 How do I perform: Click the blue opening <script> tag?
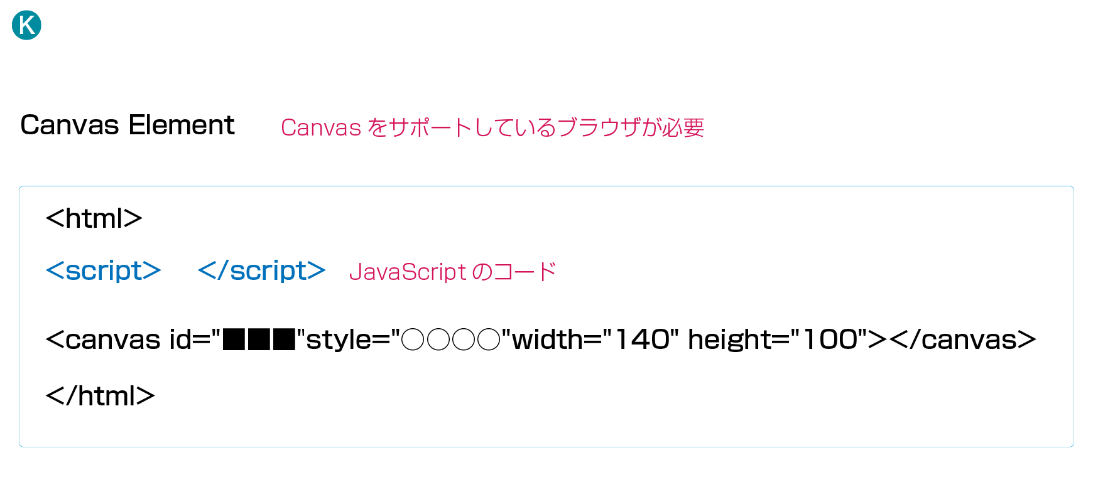click(104, 270)
